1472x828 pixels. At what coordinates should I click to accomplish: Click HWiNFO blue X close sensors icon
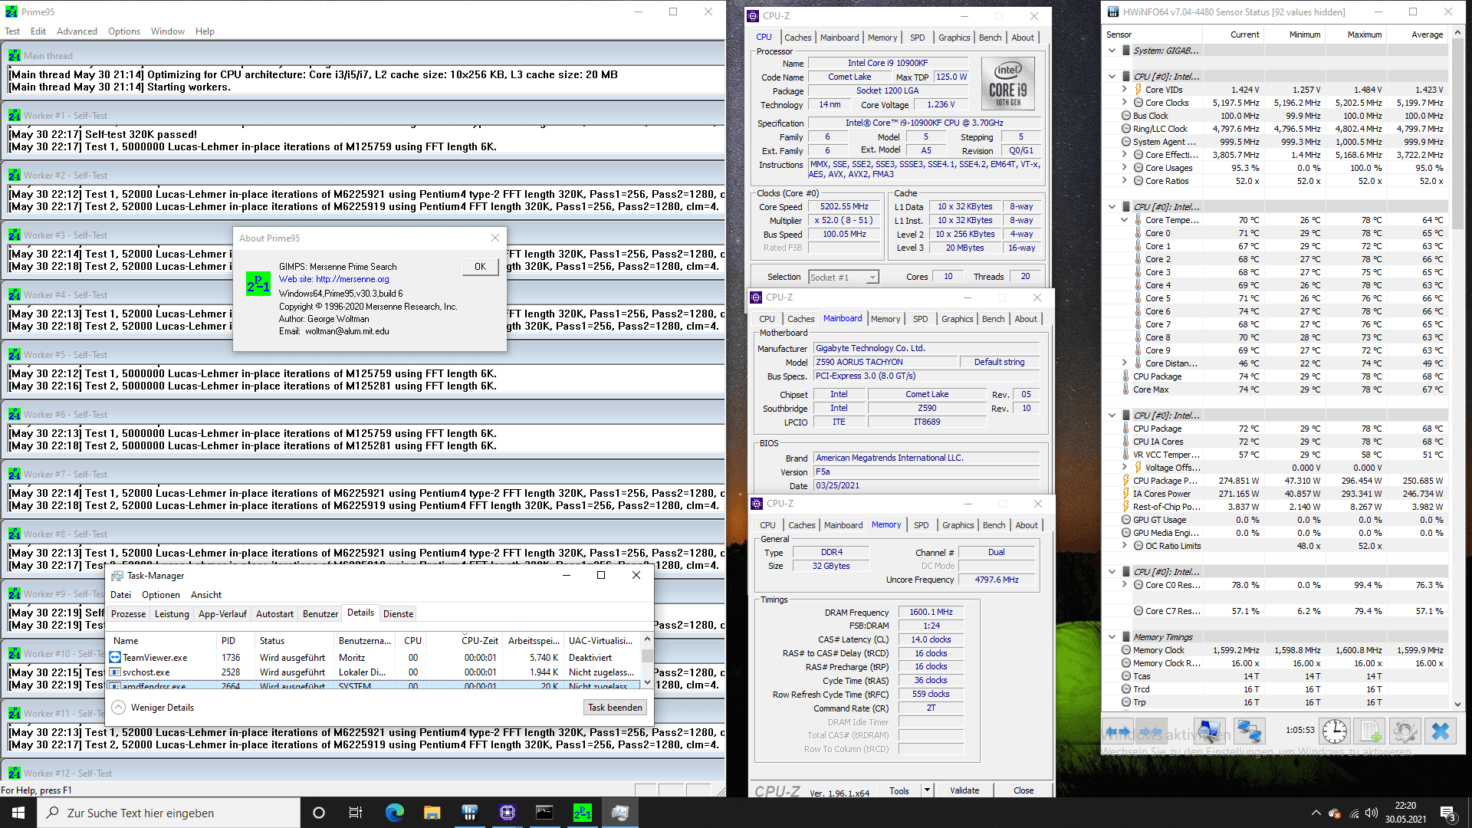[x=1441, y=731]
